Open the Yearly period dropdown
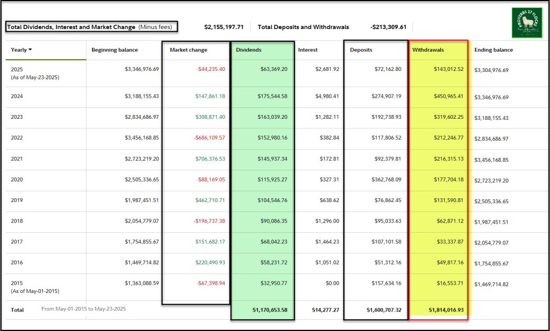The width and height of the screenshot is (550, 331). (21, 50)
